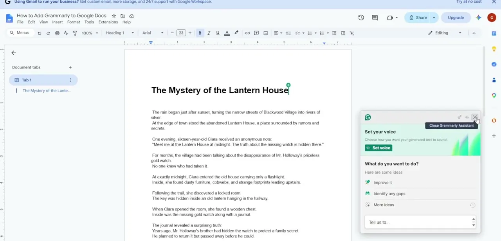
Task: Click the Upgrade button
Action: 456,18
